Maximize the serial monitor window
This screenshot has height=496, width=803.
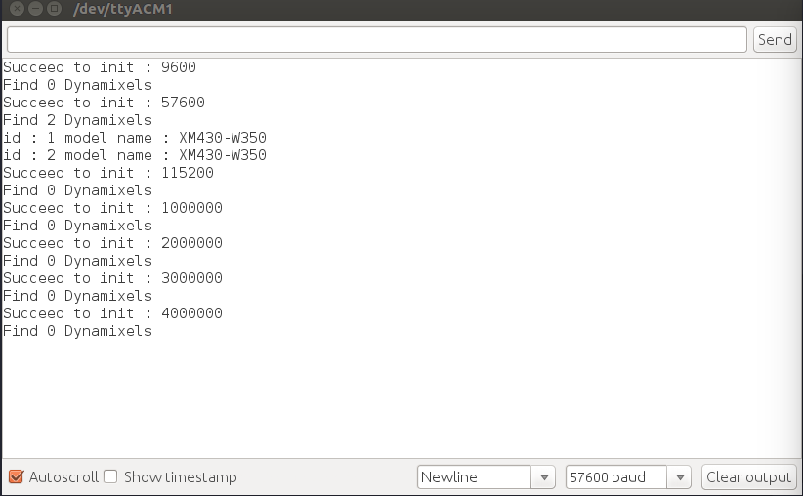tap(53, 10)
